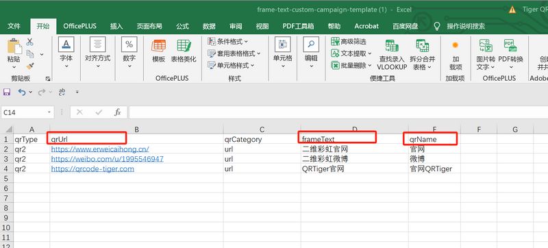Open the 数字 number format icon

129,45
